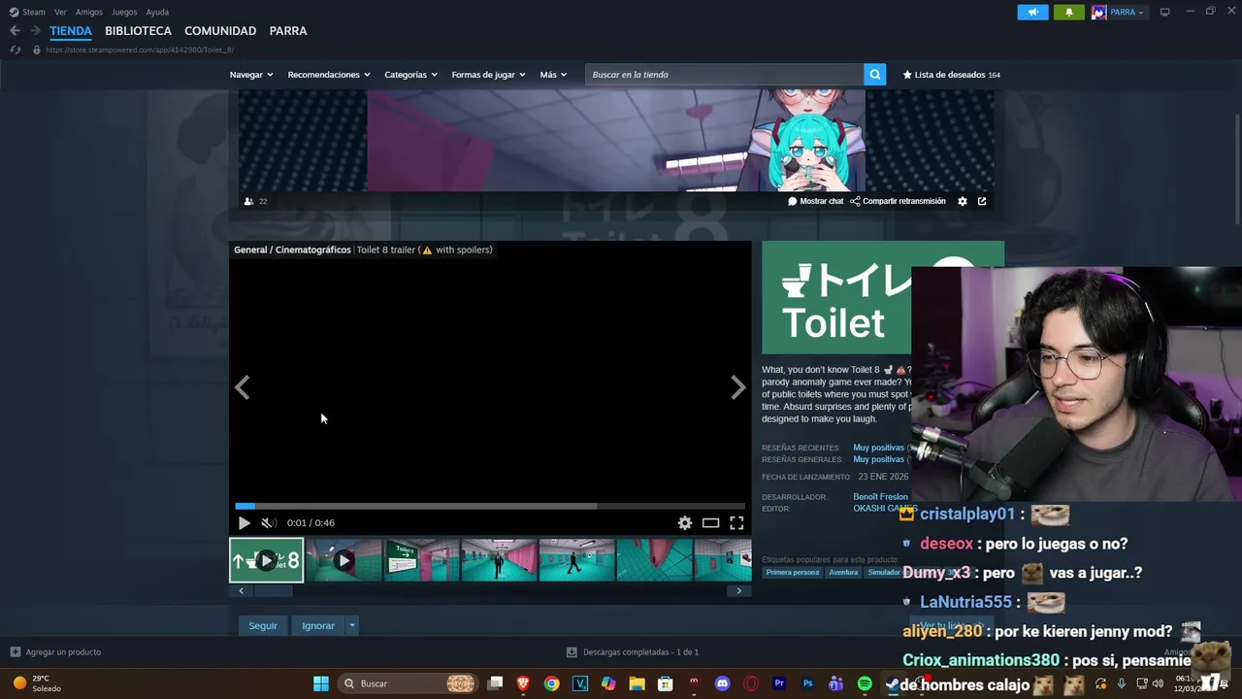Image resolution: width=1242 pixels, height=699 pixels.
Task: Click Mostrar chat on the broadcast
Action: (x=816, y=201)
